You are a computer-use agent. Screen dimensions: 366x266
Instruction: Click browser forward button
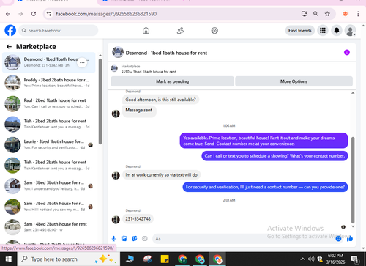point(20,14)
